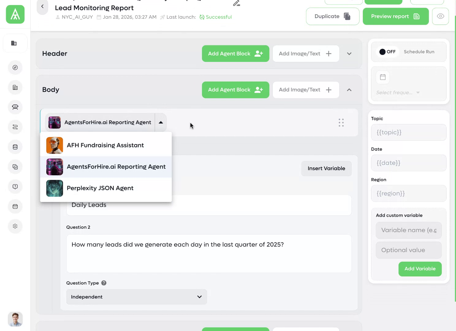Open the outlined office buildings sidebar icon

point(15,87)
